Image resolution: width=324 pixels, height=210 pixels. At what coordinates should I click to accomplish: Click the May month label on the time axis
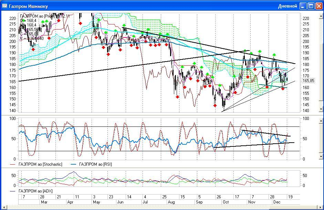click(x=96, y=202)
